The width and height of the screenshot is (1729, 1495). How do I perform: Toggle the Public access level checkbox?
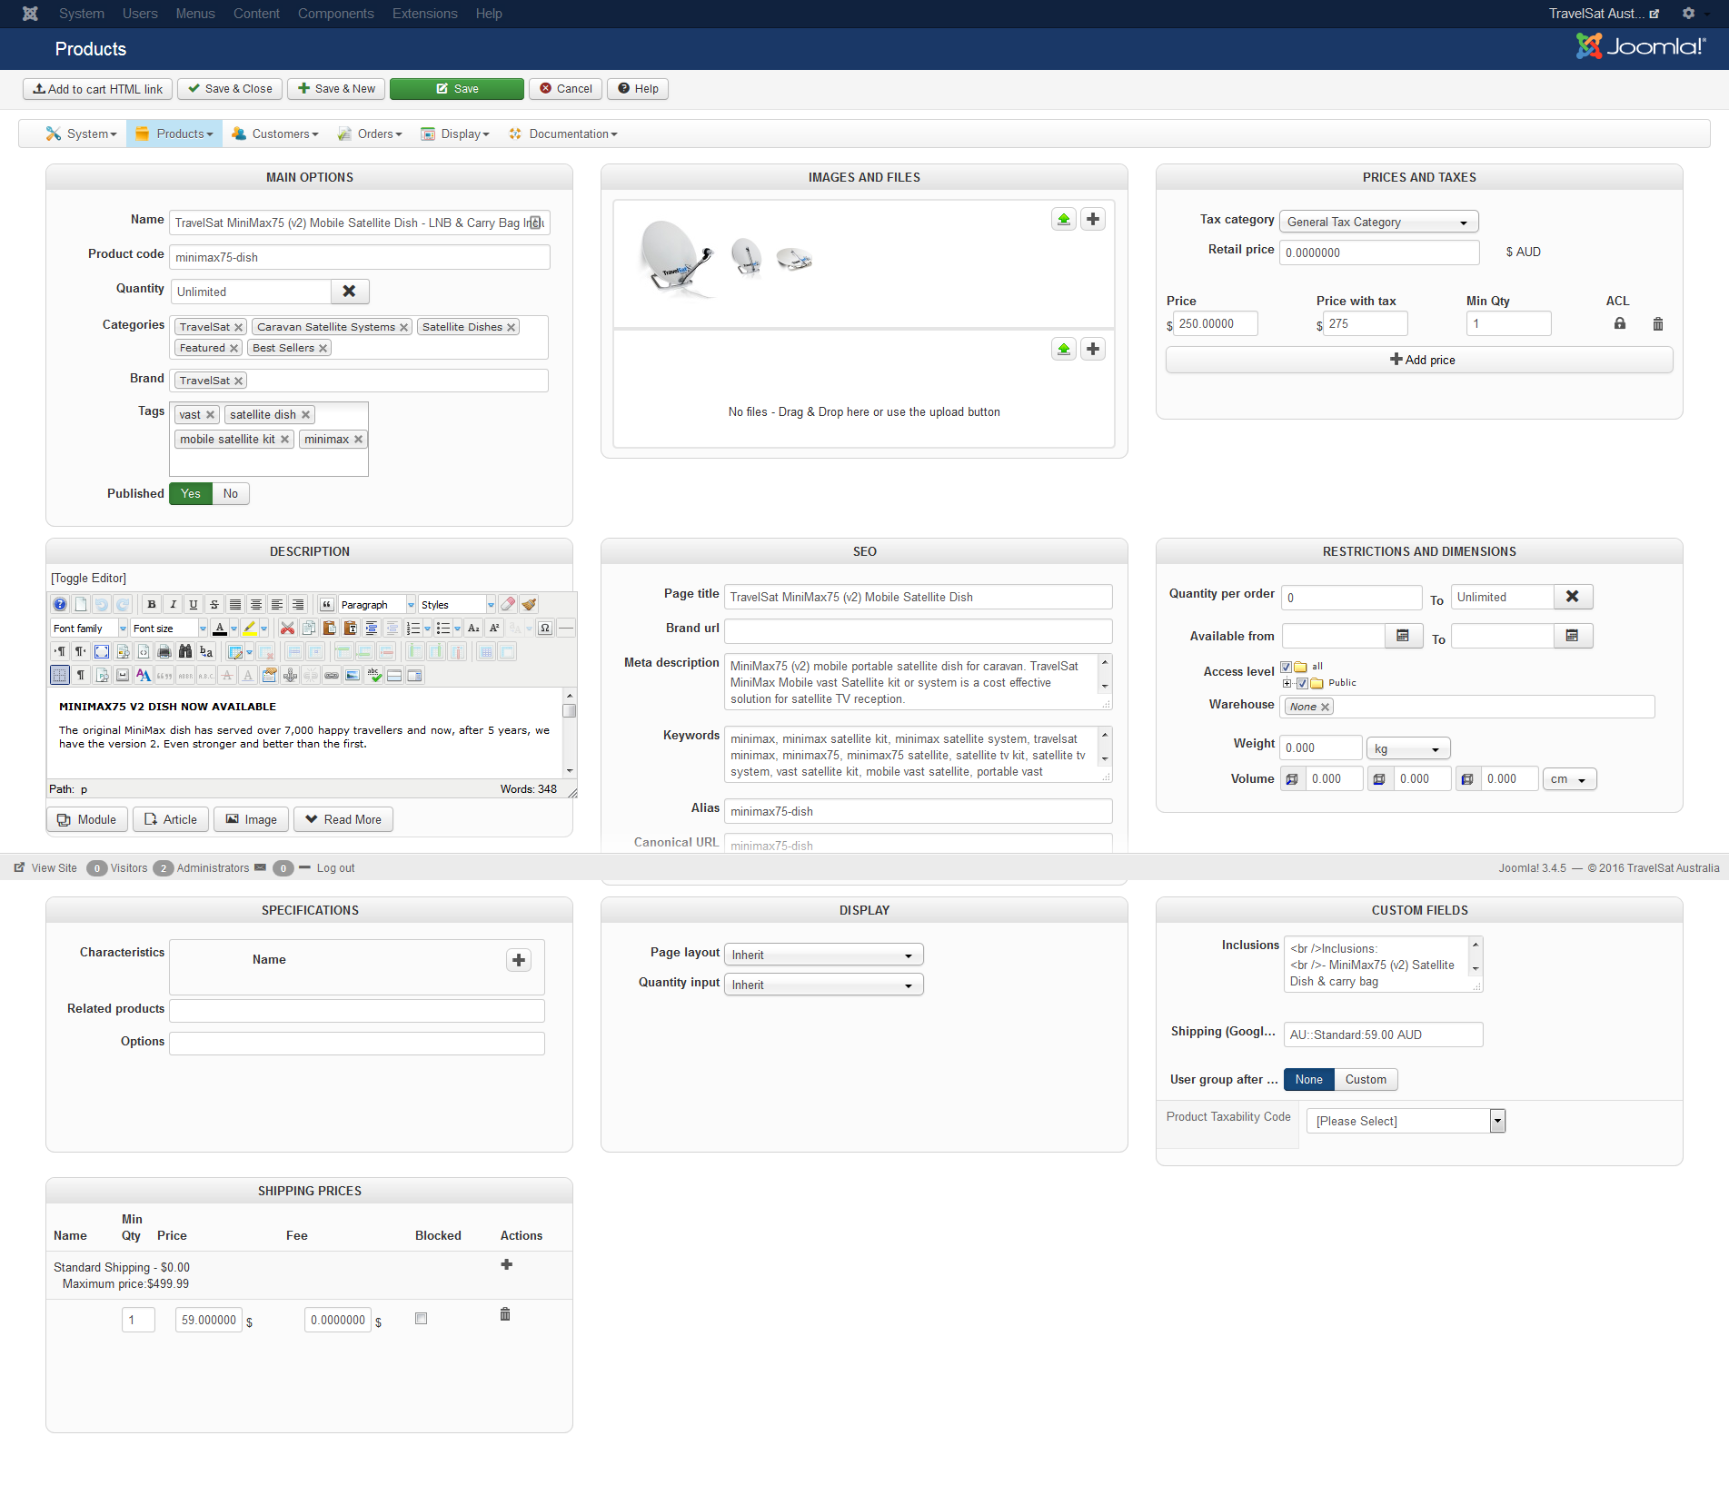(x=1302, y=684)
